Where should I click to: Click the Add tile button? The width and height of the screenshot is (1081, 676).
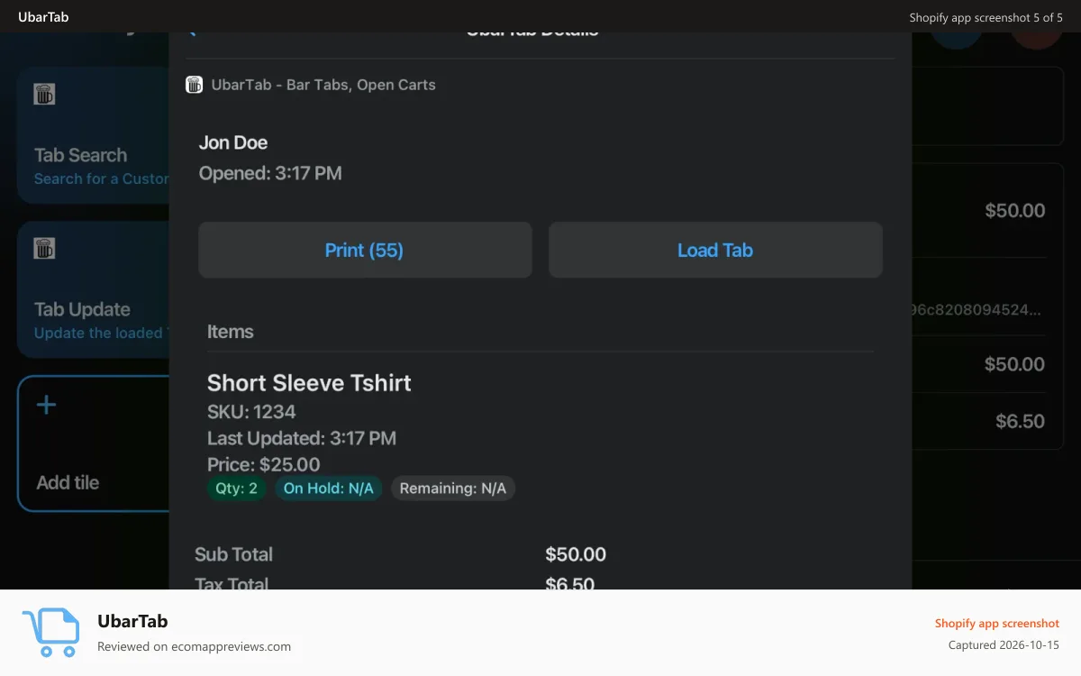click(93, 443)
